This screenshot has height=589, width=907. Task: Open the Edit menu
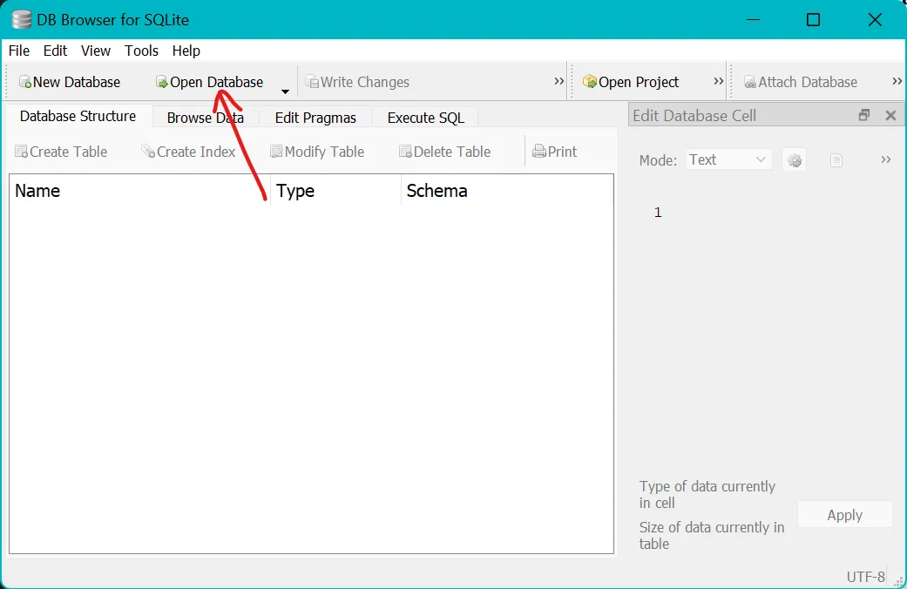55,51
